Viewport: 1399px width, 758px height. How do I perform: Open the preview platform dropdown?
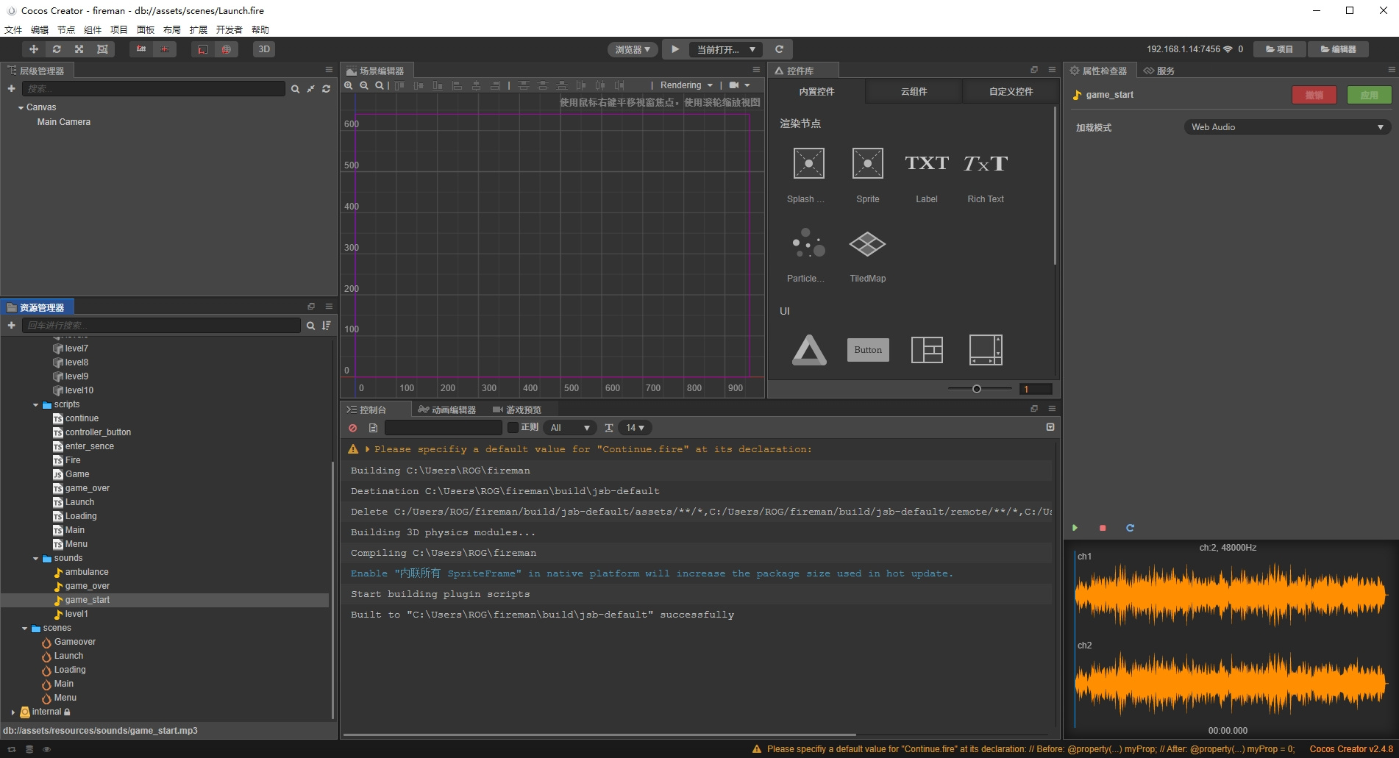(x=633, y=49)
